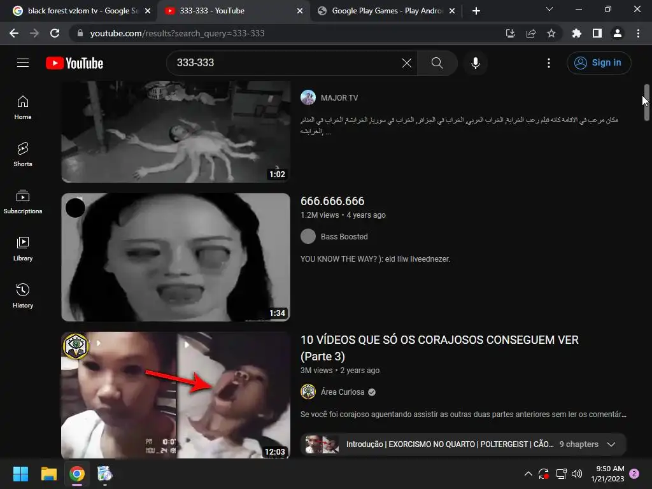Viewport: 652px width, 489px height.
Task: Open the clock and date in taskbar
Action: [x=607, y=474]
